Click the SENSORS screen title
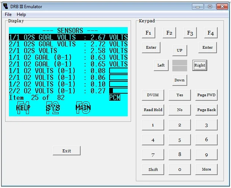The image size is (231, 188). (70, 30)
